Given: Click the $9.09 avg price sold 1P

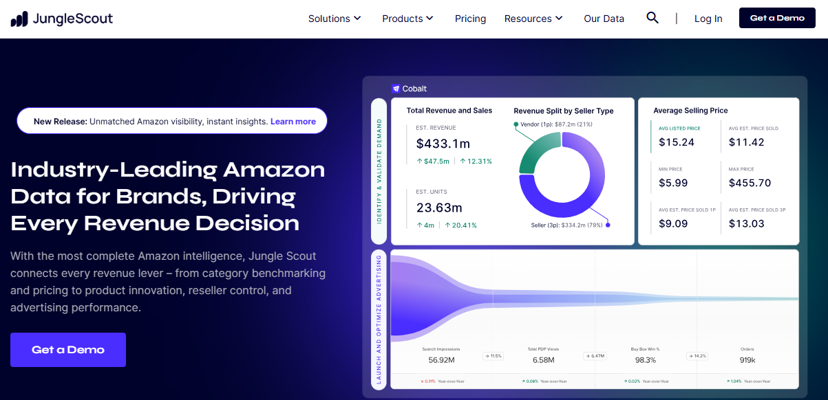Looking at the screenshot, I should point(674,223).
